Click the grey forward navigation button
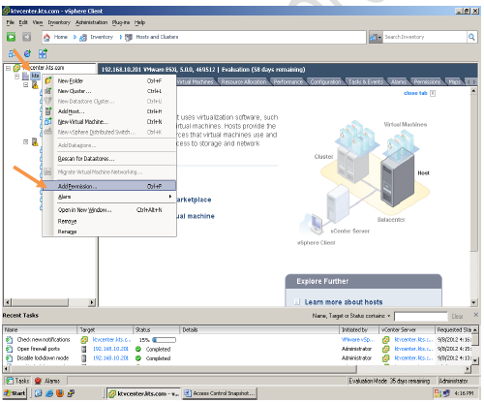 coord(26,37)
